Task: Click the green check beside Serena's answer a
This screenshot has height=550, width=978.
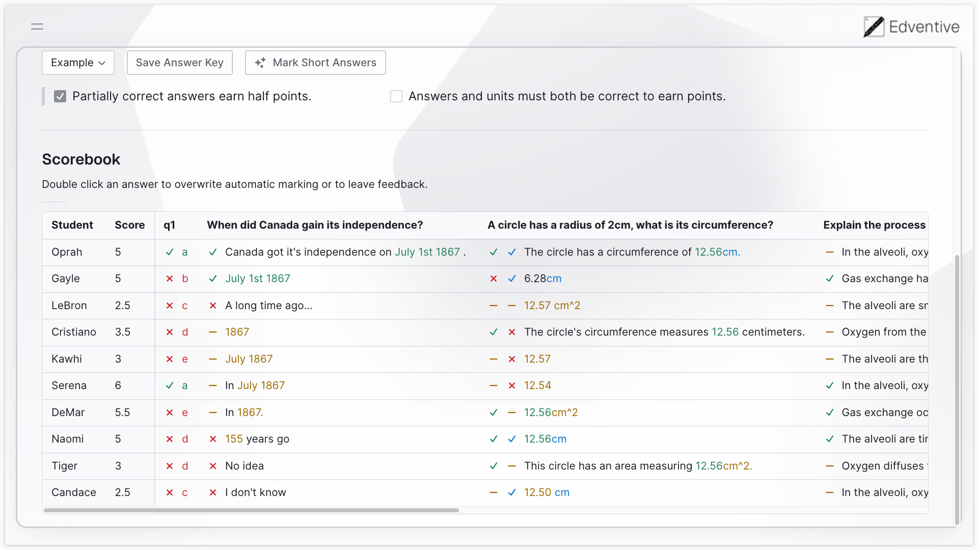Action: point(170,386)
